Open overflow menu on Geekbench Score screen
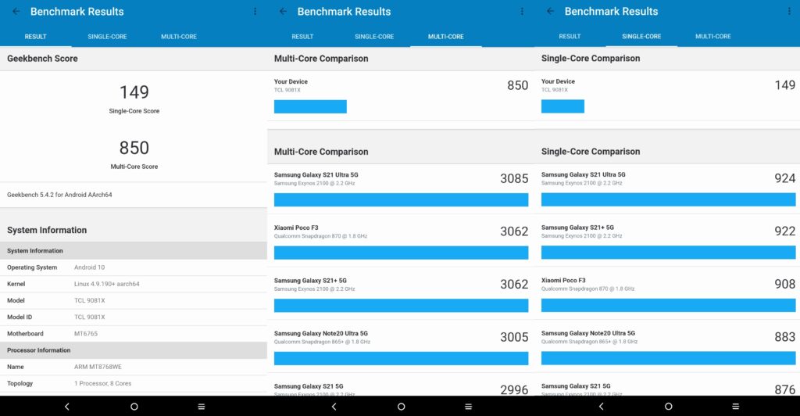This screenshot has height=416, width=800. coord(255,12)
